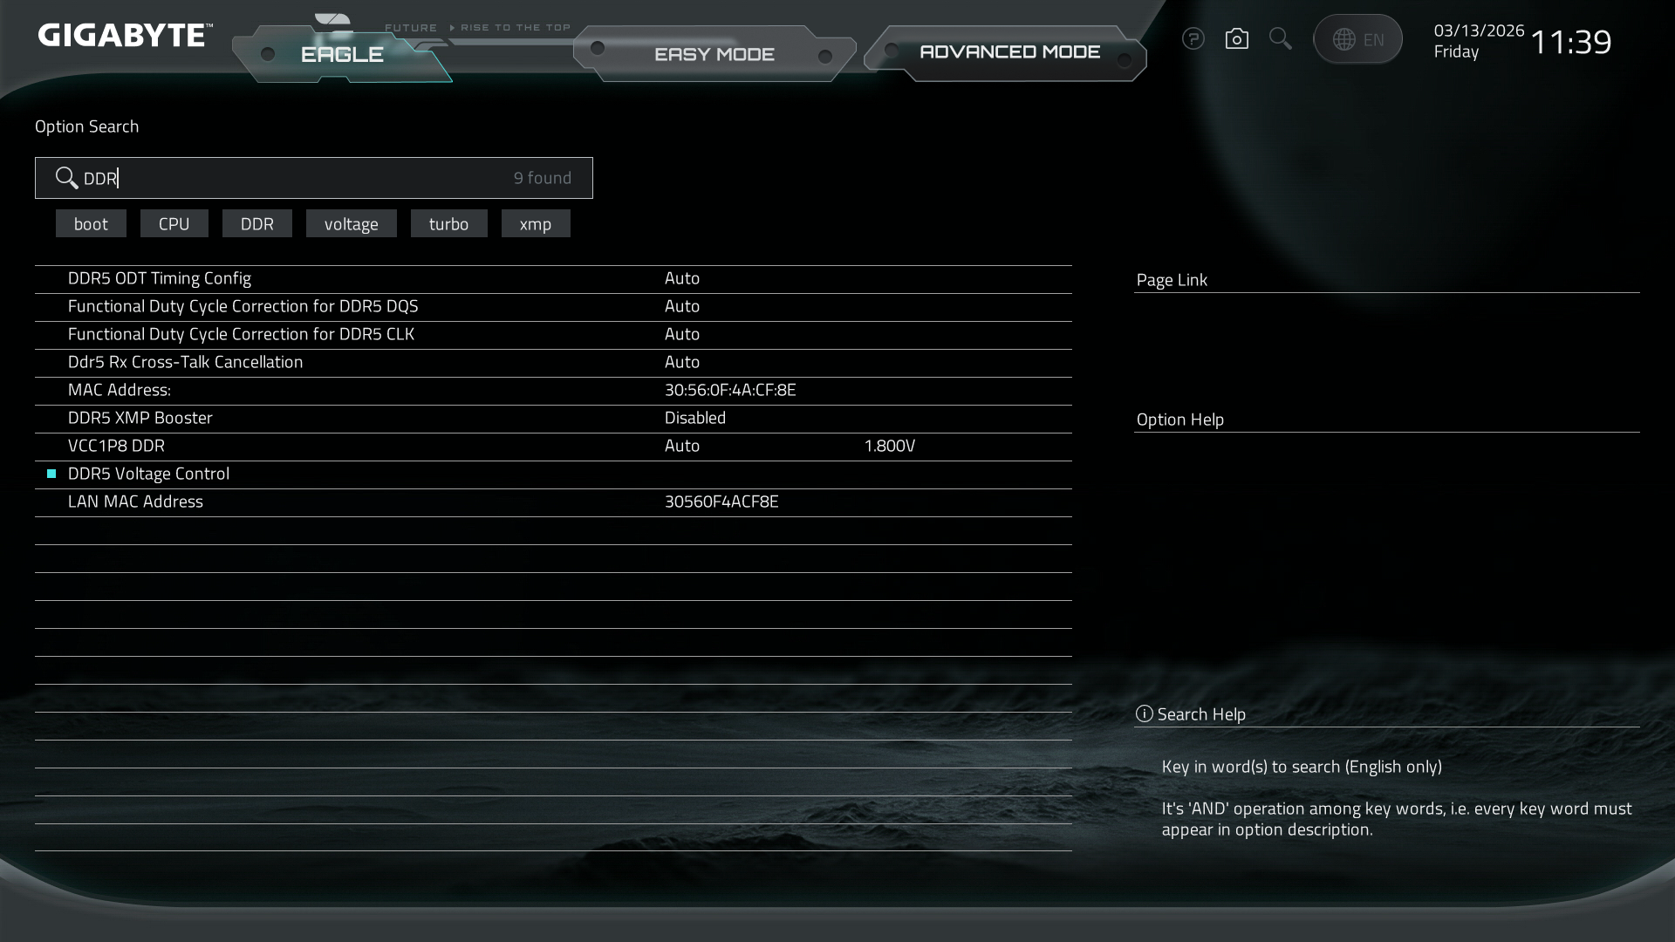Click the GIGABYTE logo

(x=125, y=36)
